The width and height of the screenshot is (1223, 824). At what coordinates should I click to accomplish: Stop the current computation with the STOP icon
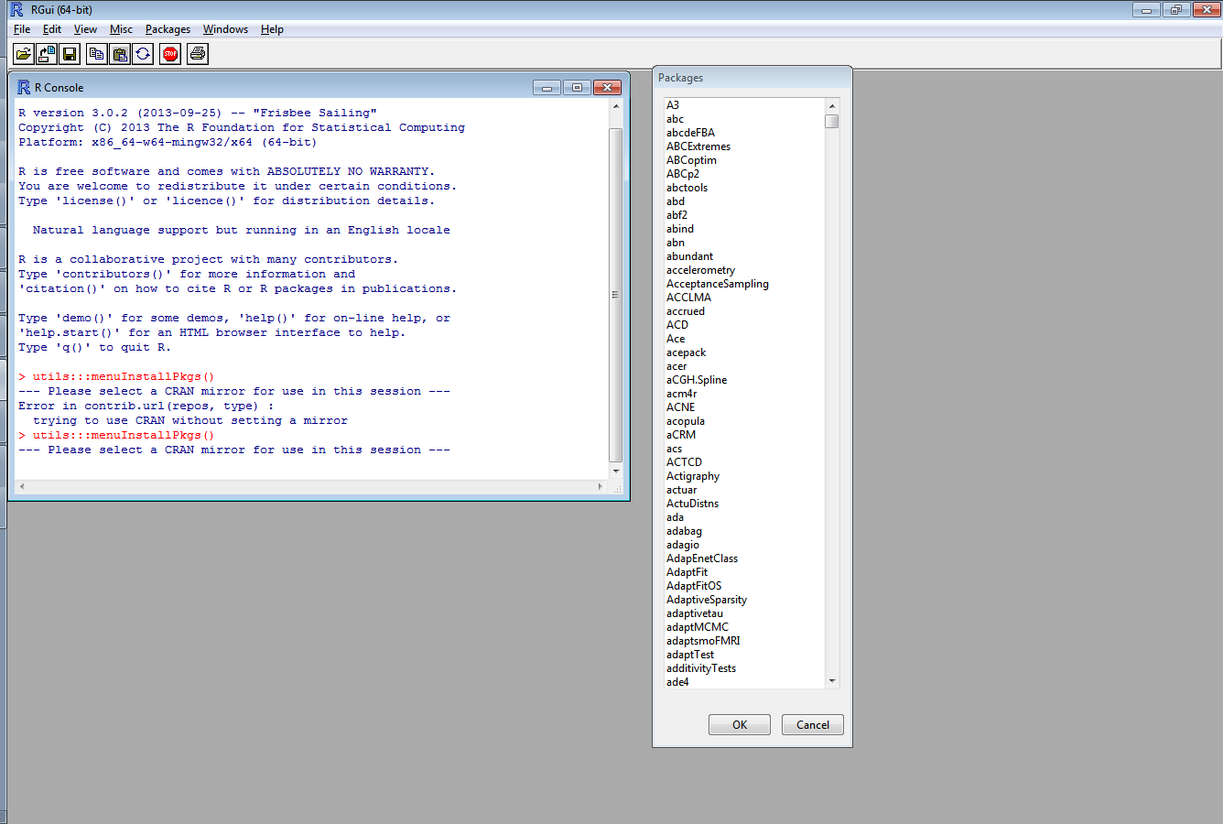pyautogui.click(x=169, y=53)
